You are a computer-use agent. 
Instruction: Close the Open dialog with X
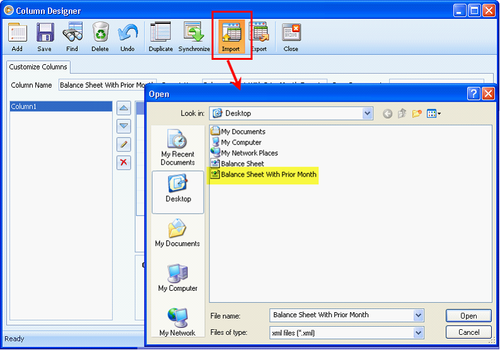coord(488,94)
